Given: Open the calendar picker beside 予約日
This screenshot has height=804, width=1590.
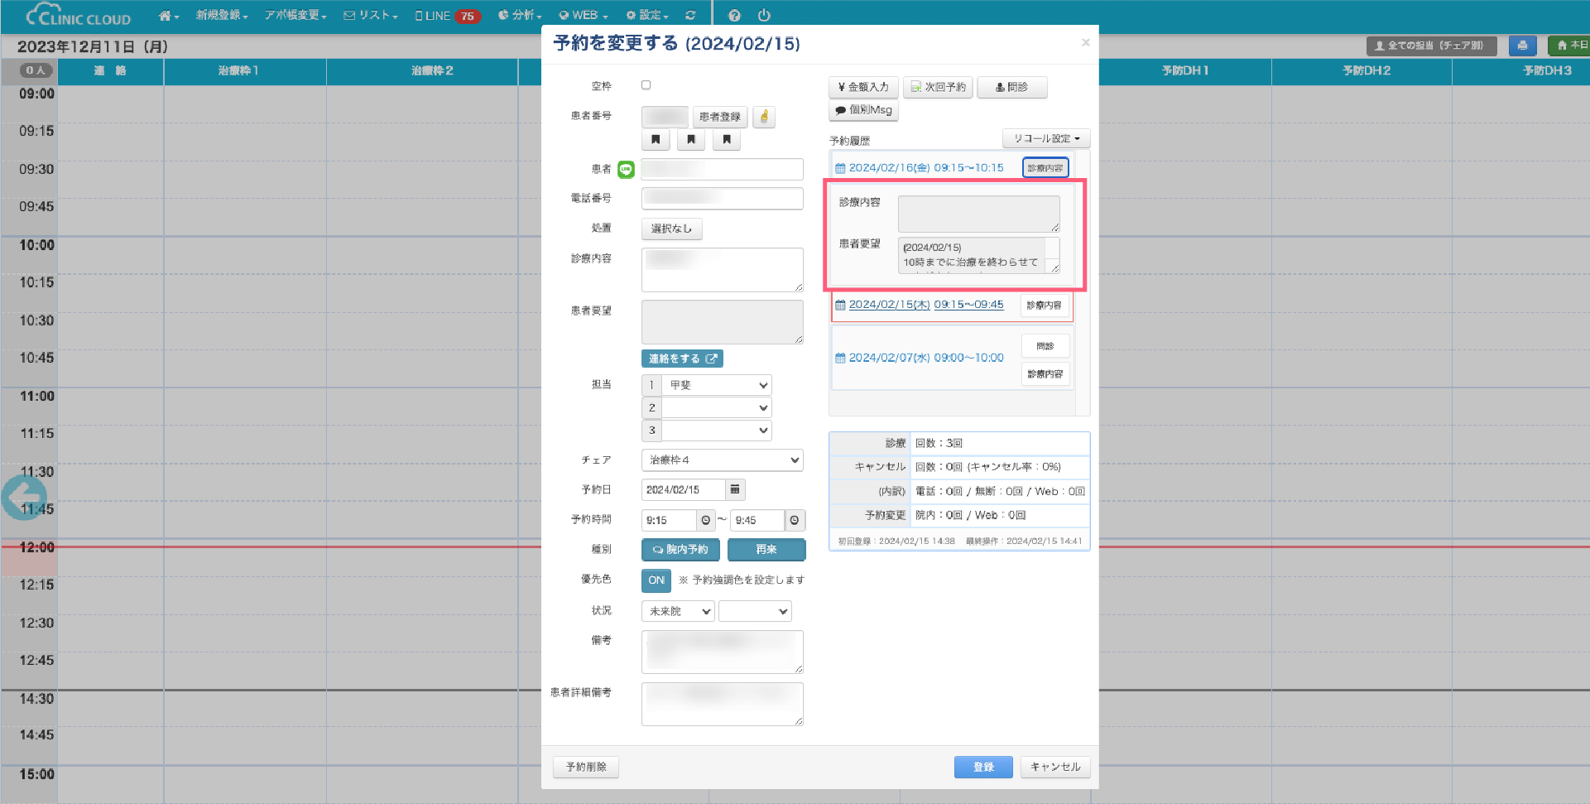Looking at the screenshot, I should 735,490.
